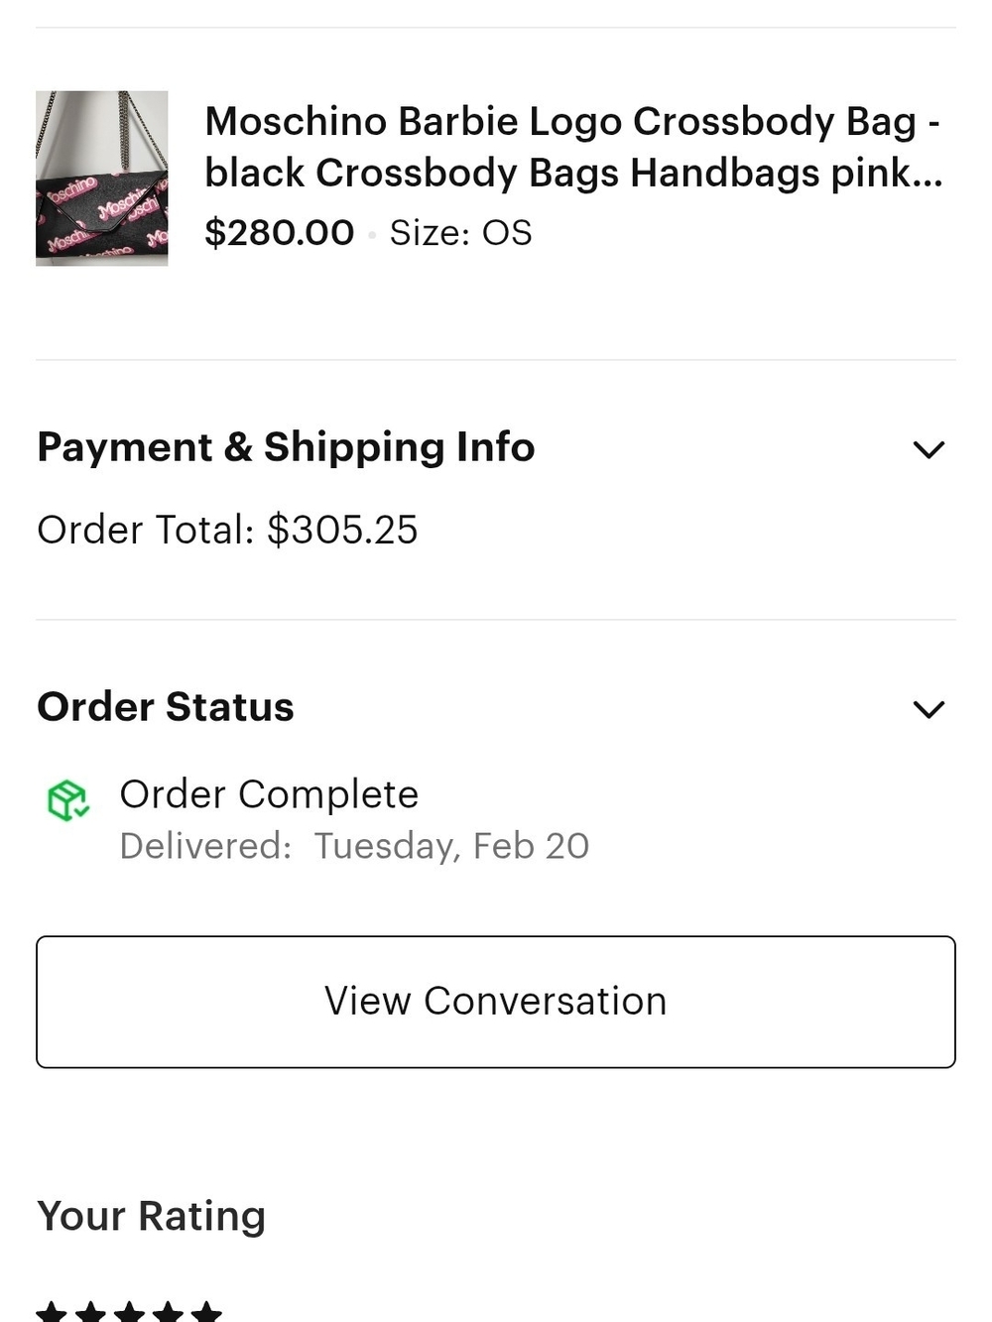Click the $280.00 item price

pos(279,232)
